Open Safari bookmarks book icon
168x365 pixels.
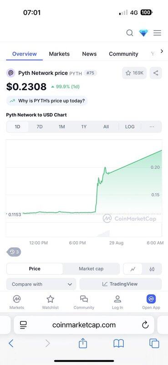click(x=118, y=344)
